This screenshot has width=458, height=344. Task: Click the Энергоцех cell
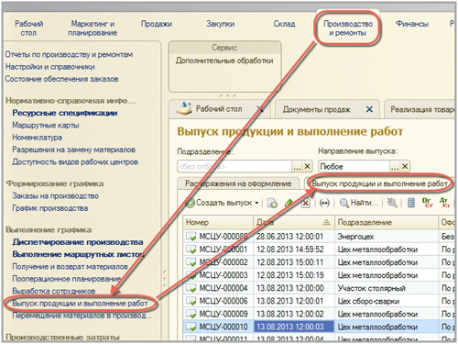(x=387, y=237)
